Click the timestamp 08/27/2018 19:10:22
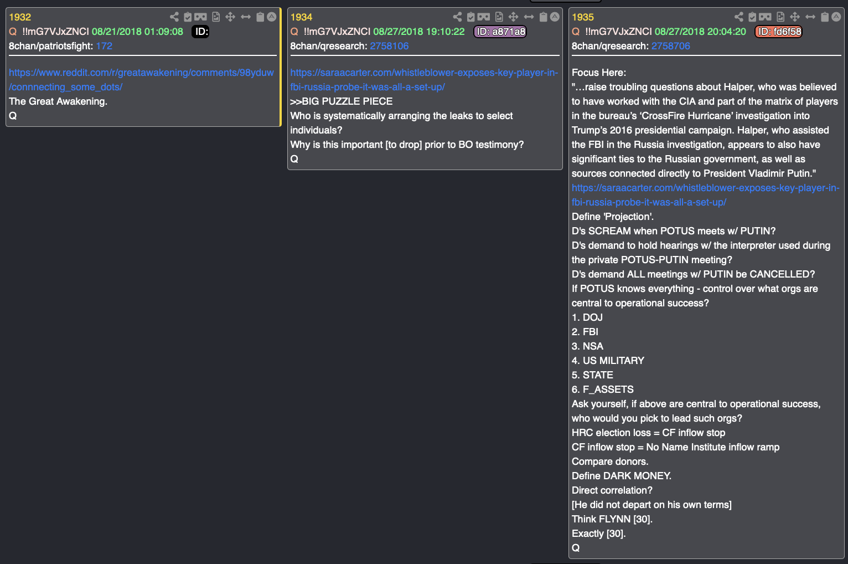848x564 pixels. (419, 32)
